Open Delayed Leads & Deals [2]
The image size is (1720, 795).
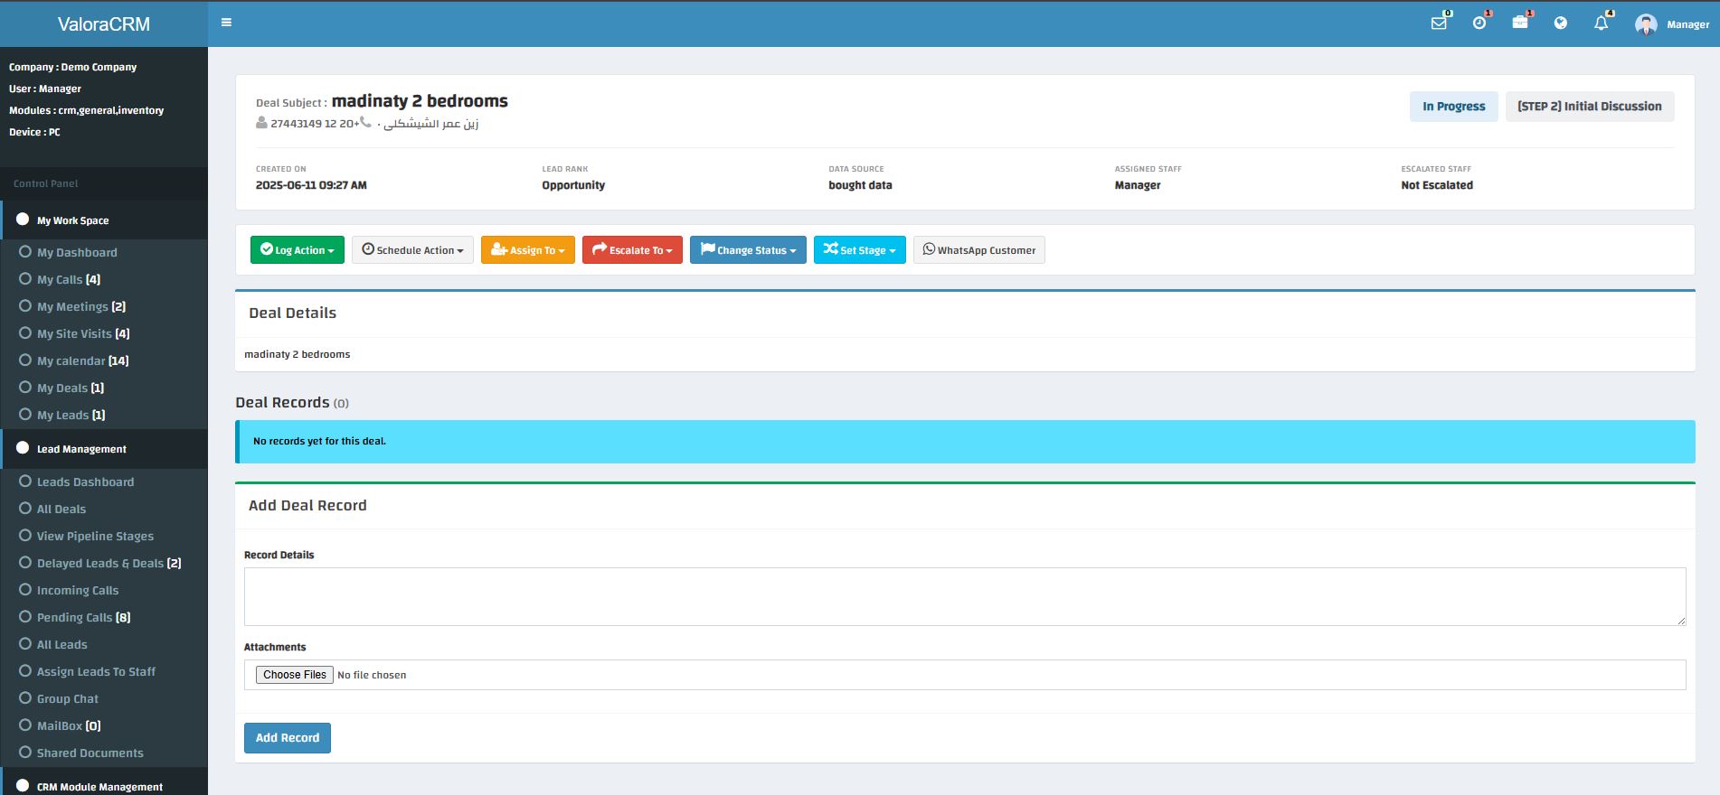[109, 564]
